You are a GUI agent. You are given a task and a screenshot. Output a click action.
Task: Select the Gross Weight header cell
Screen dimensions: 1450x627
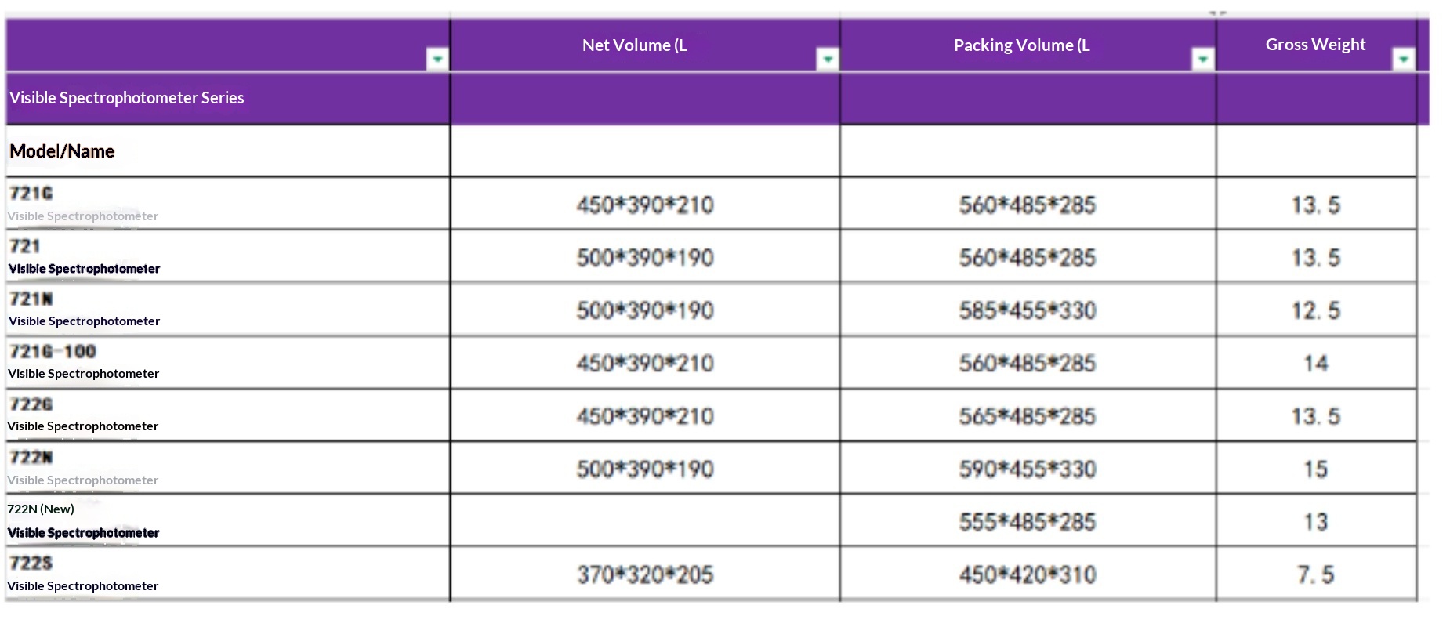pyautogui.click(x=1317, y=45)
